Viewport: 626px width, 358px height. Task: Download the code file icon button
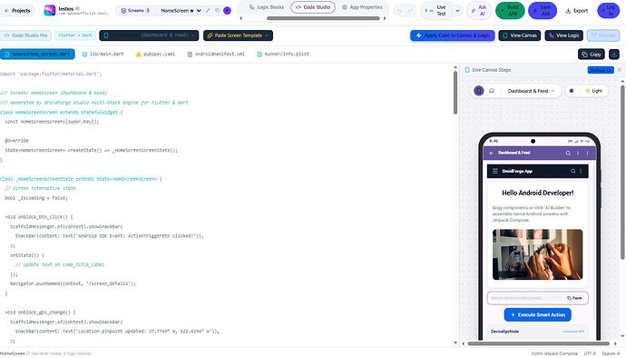click(x=614, y=54)
